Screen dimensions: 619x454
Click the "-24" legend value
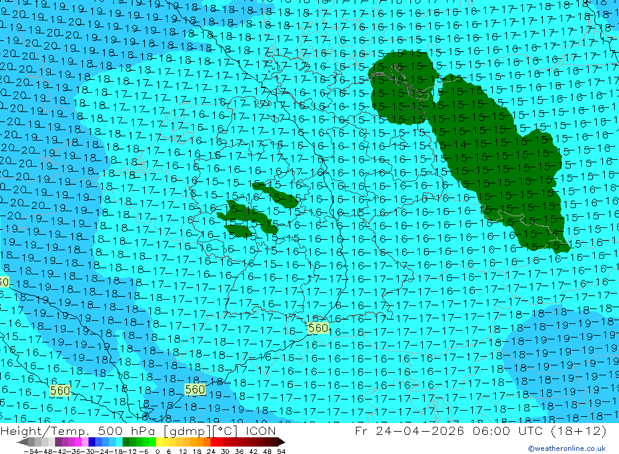point(102,452)
